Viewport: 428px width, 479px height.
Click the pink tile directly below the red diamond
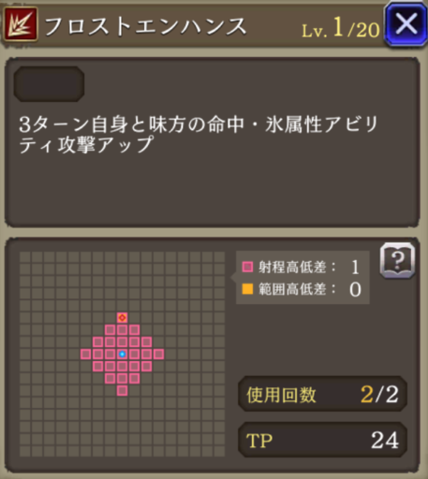[x=122, y=329]
